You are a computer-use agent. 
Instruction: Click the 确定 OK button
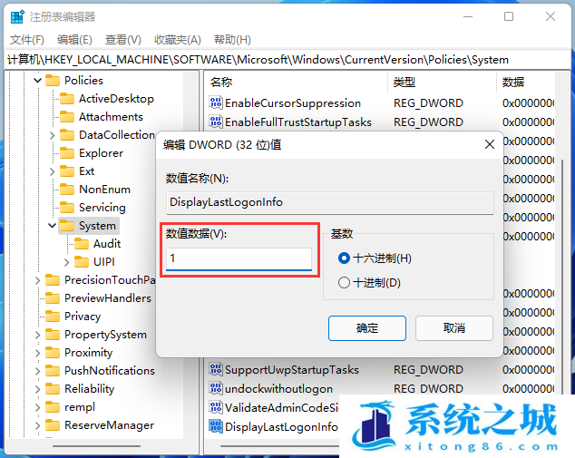pyautogui.click(x=367, y=327)
